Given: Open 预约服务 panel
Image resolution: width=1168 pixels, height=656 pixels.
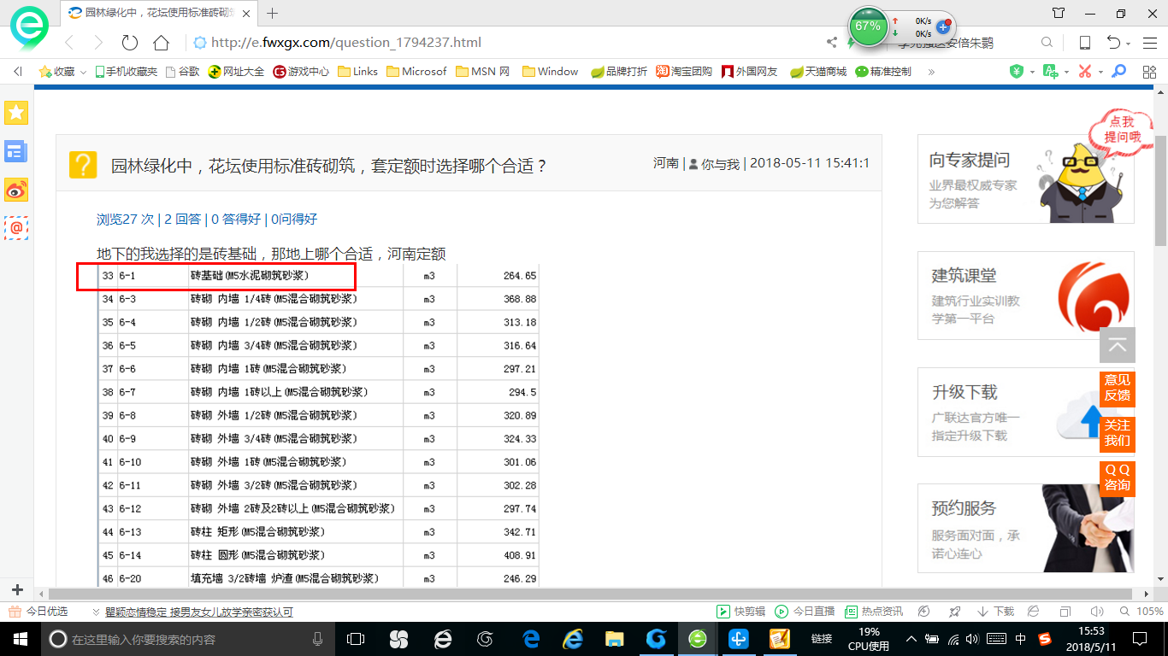Looking at the screenshot, I should click(x=1025, y=528).
